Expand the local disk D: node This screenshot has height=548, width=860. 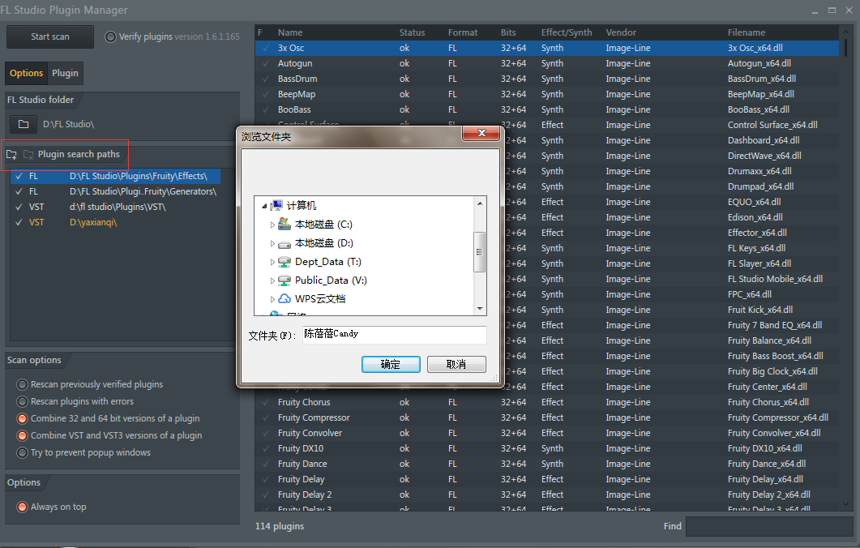(272, 243)
